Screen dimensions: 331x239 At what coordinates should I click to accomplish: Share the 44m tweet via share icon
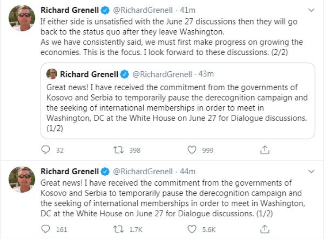[x=264, y=229]
